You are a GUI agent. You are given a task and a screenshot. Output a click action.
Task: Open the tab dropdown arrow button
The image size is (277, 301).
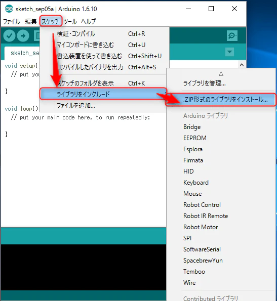point(229,52)
